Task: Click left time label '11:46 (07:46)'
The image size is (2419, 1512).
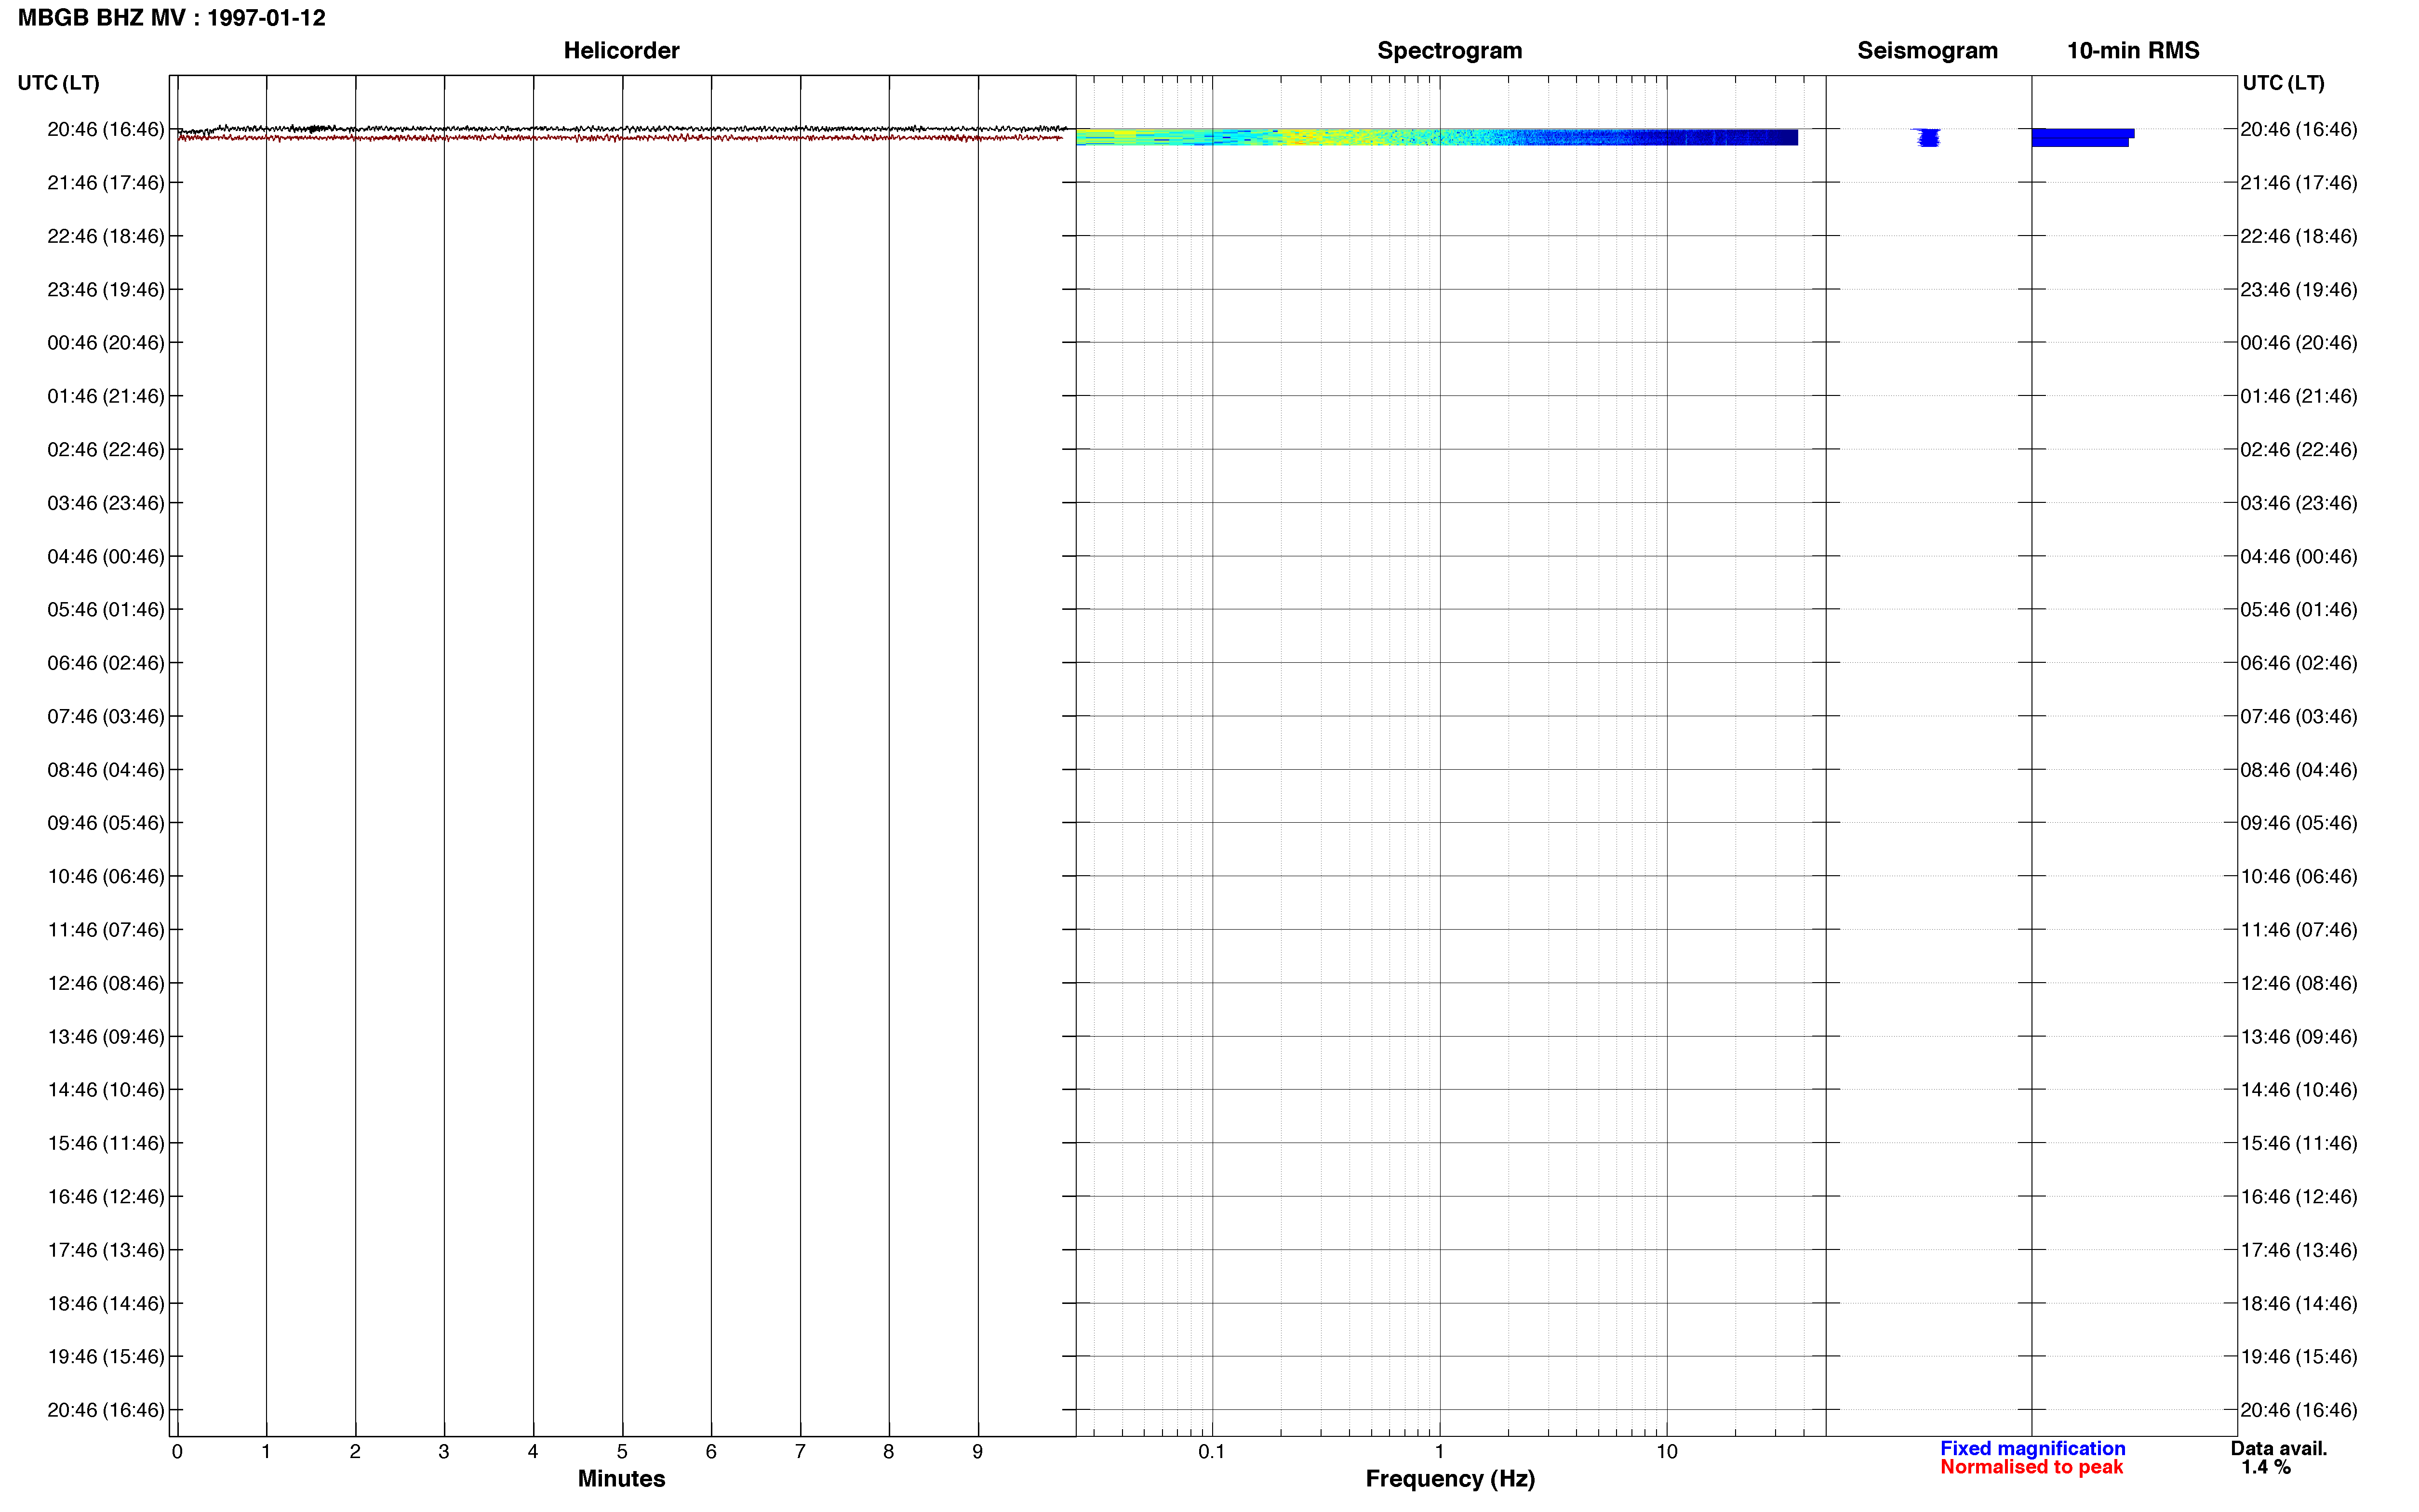Action: click(106, 930)
